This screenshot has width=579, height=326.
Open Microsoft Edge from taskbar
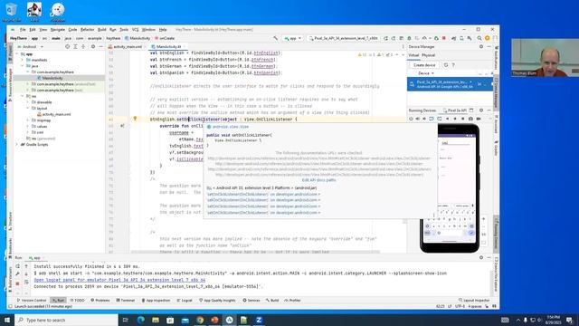tap(141, 320)
